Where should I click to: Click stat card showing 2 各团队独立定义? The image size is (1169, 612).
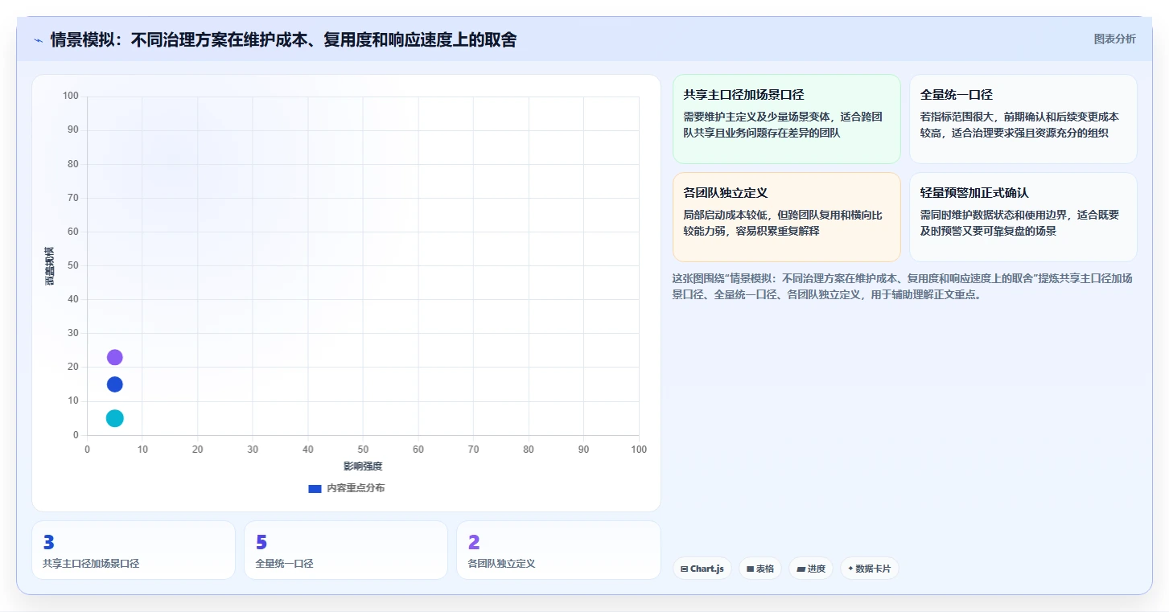558,550
